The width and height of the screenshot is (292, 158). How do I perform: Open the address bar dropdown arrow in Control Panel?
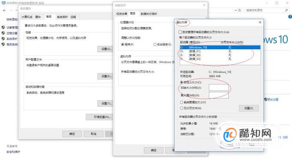pos(235,10)
